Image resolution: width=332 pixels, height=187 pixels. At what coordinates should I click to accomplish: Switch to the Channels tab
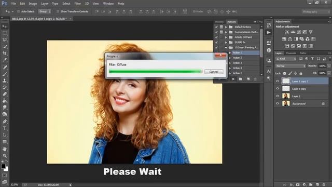coord(291,53)
